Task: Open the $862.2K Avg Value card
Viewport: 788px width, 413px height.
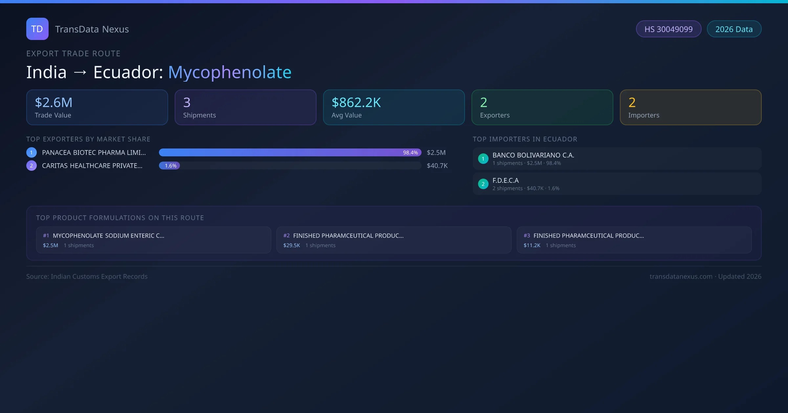Action: coord(394,107)
